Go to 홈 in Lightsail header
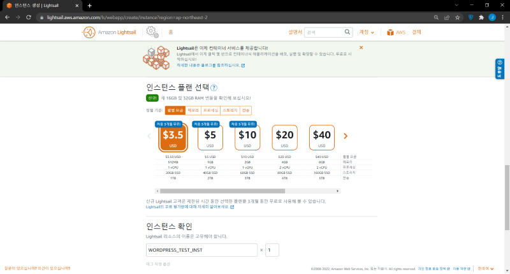Viewport: 510px width, 274px height. tap(170, 32)
